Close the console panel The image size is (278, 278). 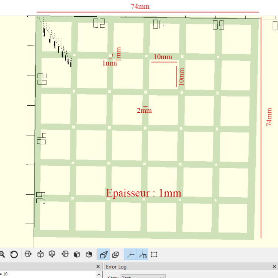pyautogui.click(x=98, y=267)
